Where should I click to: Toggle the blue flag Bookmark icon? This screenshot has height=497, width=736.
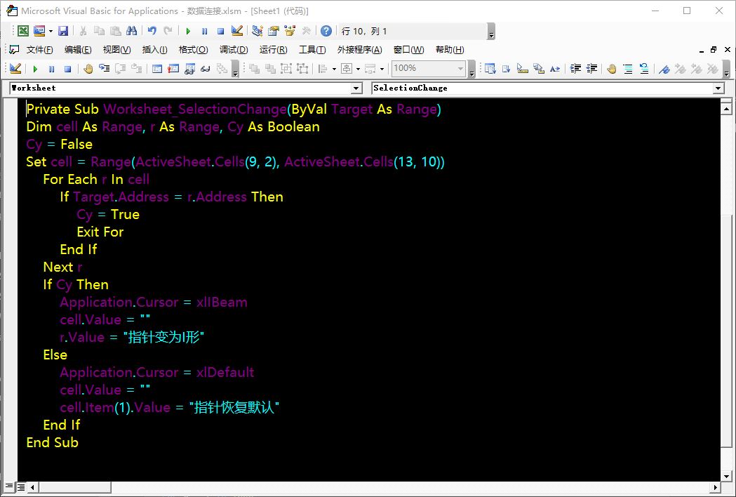pyautogui.click(x=664, y=69)
